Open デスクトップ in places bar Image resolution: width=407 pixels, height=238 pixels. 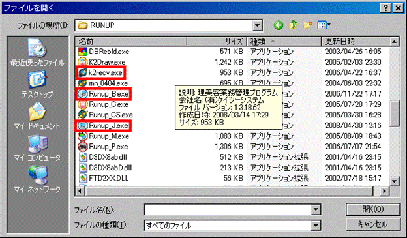click(37, 85)
